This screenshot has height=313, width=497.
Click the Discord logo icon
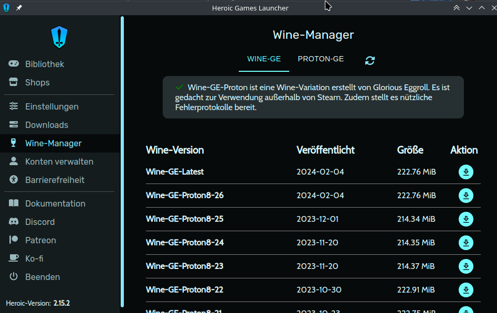(x=14, y=221)
